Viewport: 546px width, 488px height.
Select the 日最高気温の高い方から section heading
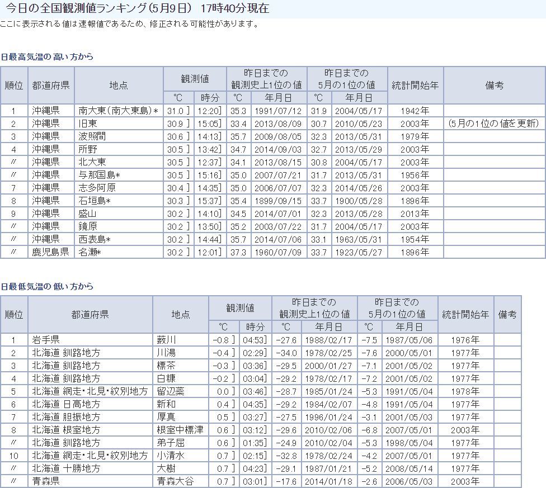[47, 57]
